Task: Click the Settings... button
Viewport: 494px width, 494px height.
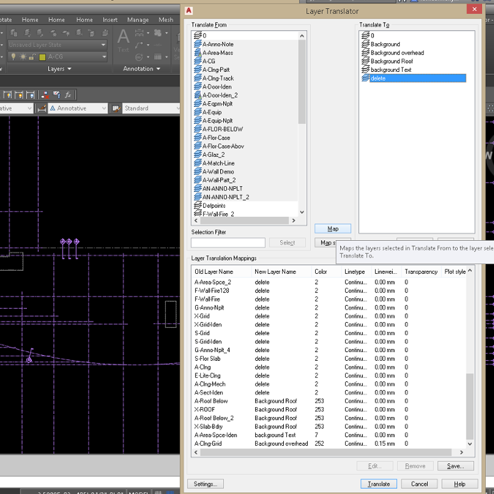Action: (205, 483)
